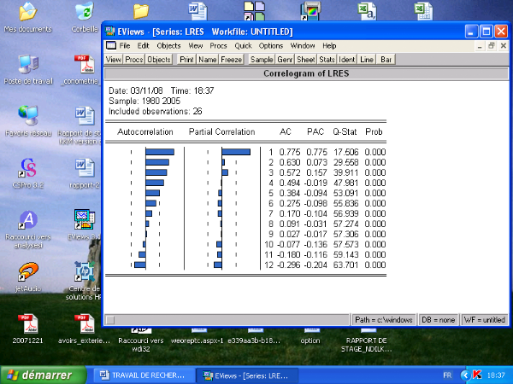Click the Sample toolbar button
The width and height of the screenshot is (513, 384).
click(x=262, y=60)
